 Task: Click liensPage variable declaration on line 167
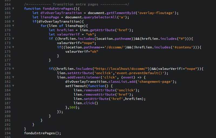[x=50, y=17]
